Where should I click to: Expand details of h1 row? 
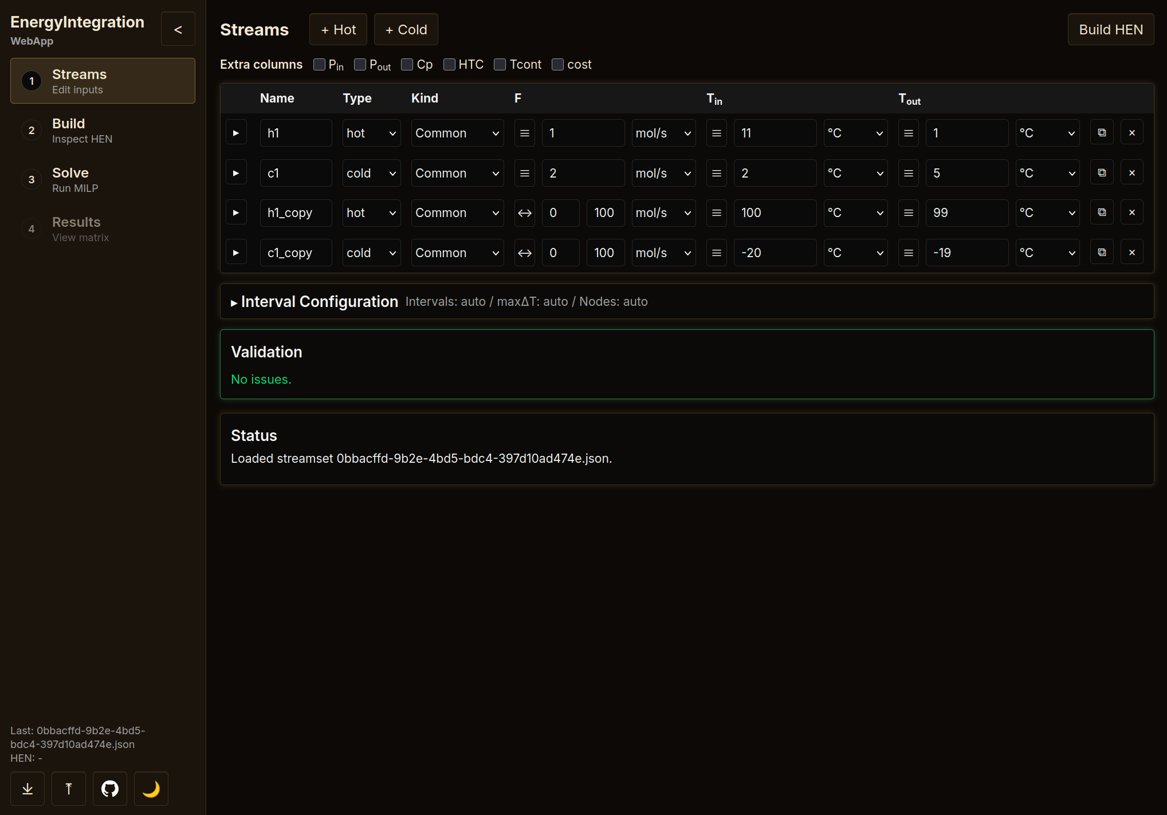click(x=236, y=133)
